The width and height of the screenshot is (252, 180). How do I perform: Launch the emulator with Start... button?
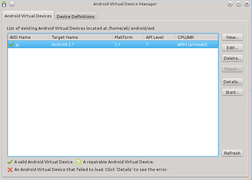pos(232,92)
